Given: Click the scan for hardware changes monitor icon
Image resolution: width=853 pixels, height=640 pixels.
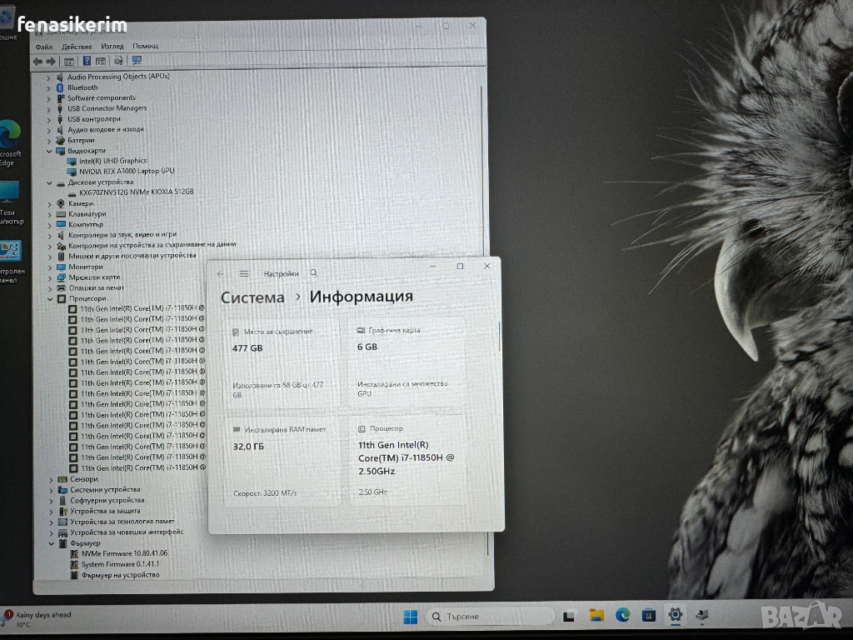Looking at the screenshot, I should coord(137,61).
